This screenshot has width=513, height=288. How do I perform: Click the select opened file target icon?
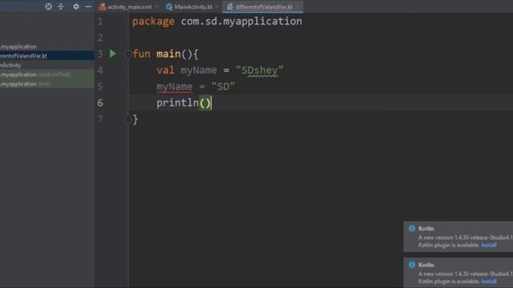(x=48, y=6)
